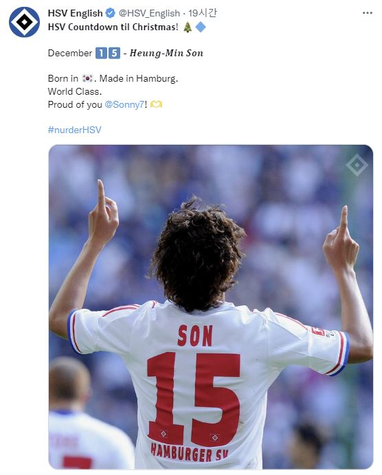
Task: Open the three-dot more options menu
Action: point(368,13)
